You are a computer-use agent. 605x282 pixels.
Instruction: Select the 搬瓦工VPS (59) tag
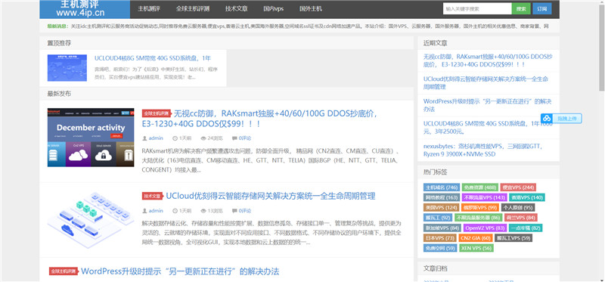tap(513, 237)
